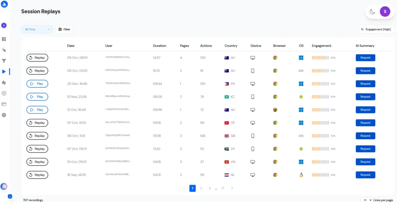
Task: Go to next page with right chevron
Action: 232,188
